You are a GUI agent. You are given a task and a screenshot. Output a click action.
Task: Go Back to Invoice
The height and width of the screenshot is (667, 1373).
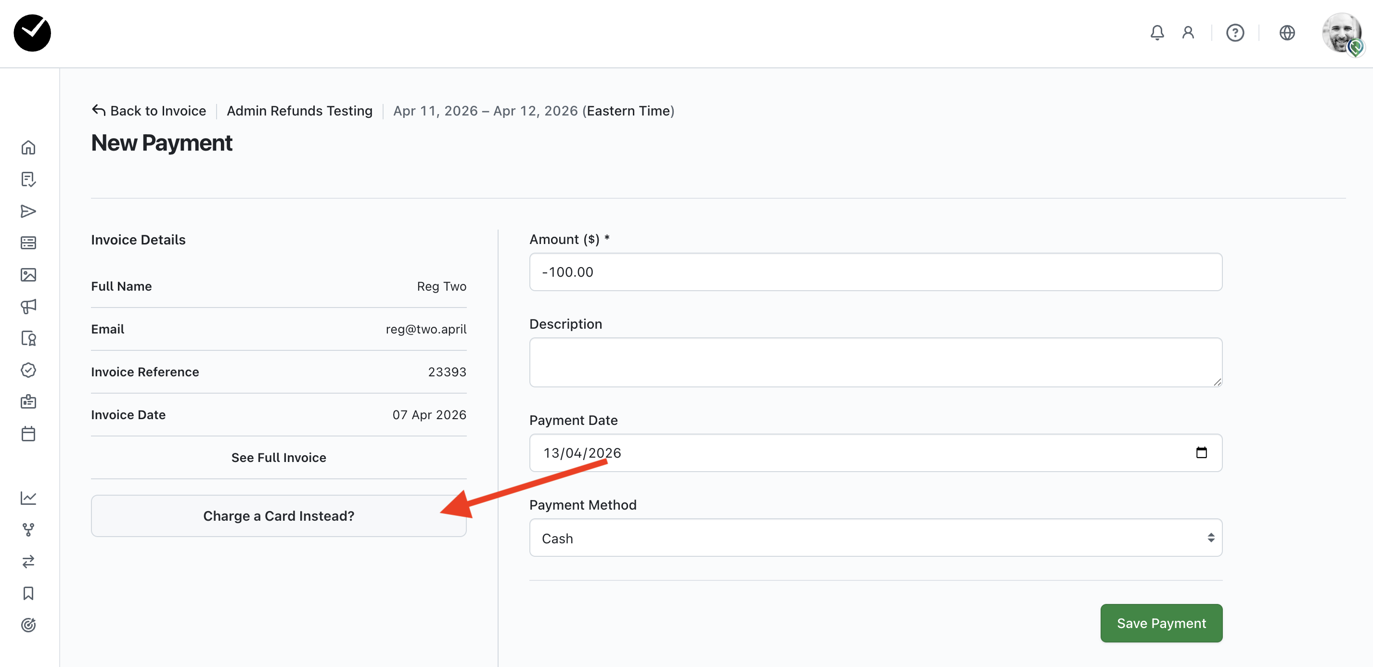point(149,111)
